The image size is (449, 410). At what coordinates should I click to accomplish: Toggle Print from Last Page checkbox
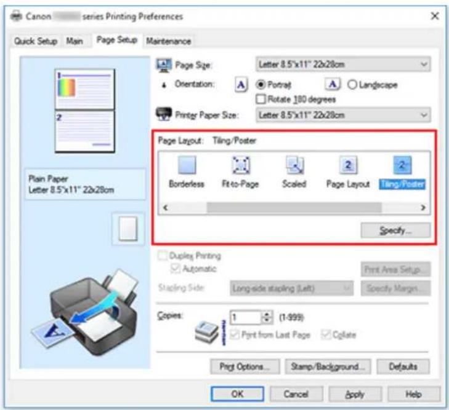coord(235,334)
